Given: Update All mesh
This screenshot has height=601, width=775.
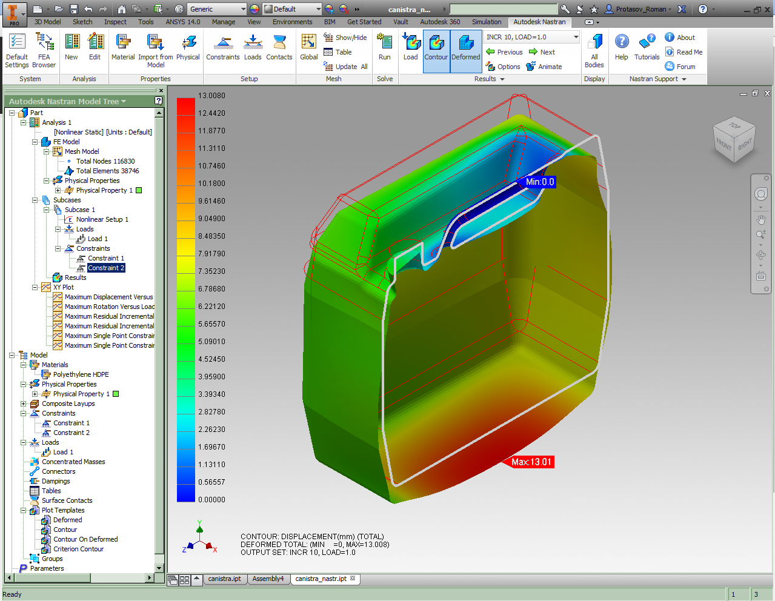Looking at the screenshot, I should (345, 67).
